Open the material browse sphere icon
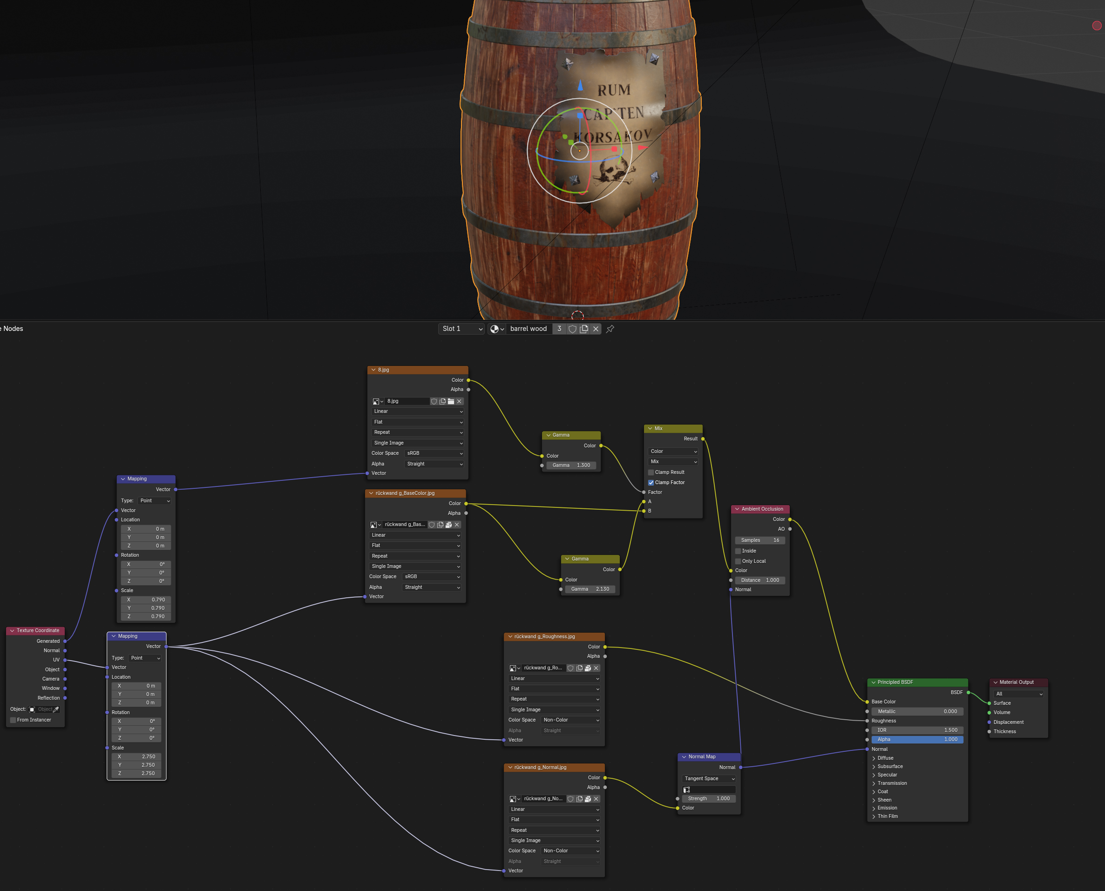The width and height of the screenshot is (1105, 891). (496, 329)
